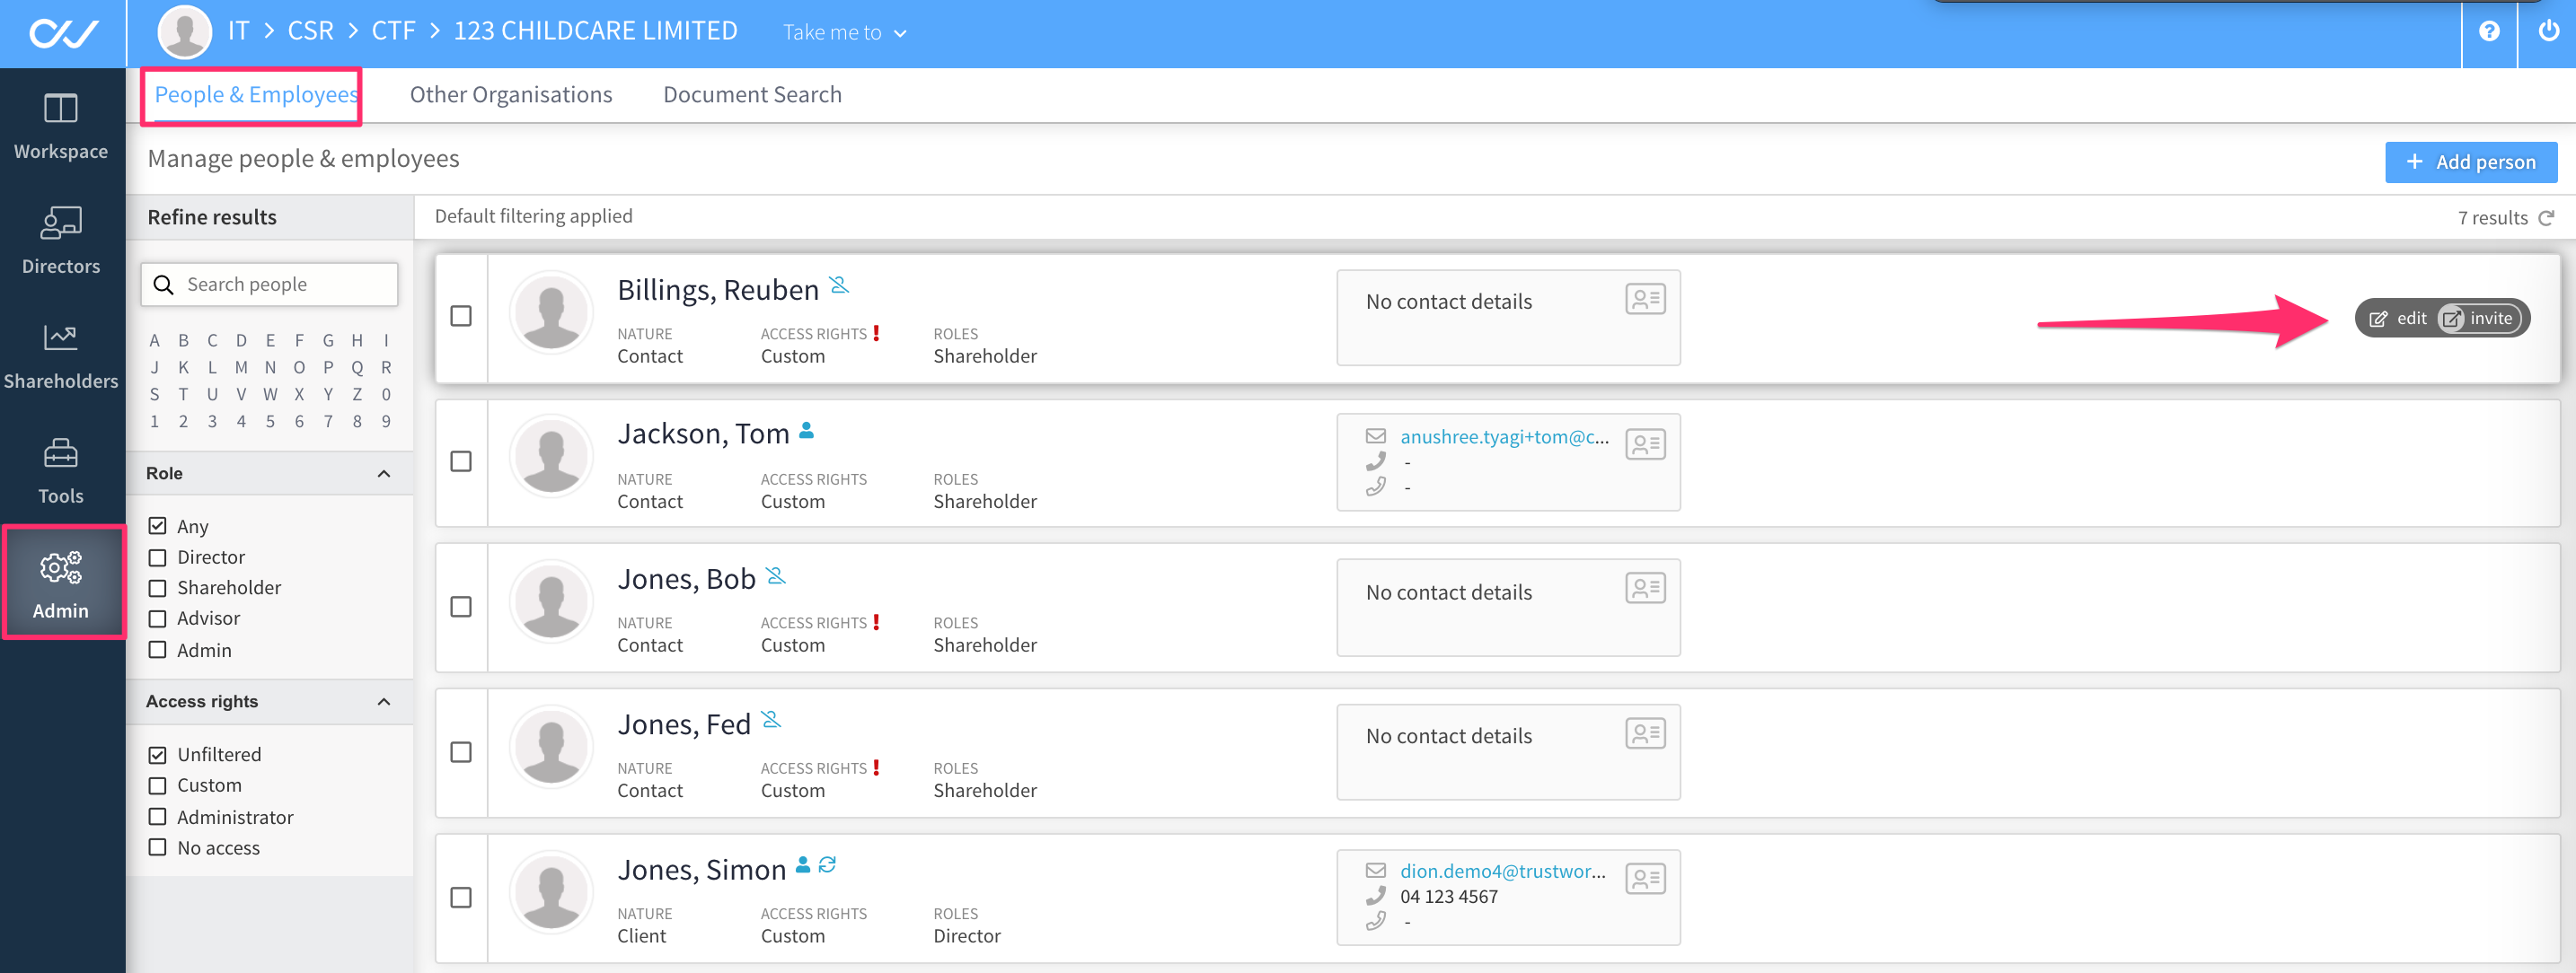Click the user status icon beside Jackson, Tom

[x=807, y=431]
